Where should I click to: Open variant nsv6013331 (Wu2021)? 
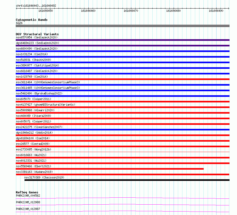(31, 161)
